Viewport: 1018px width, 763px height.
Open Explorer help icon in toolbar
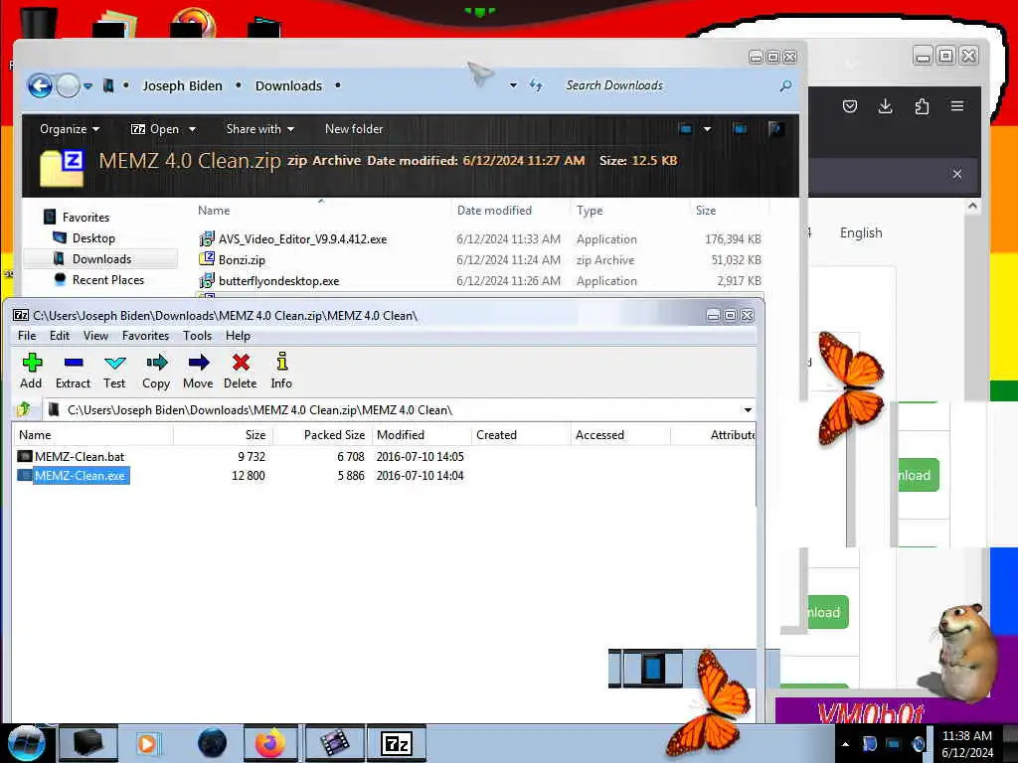(775, 129)
